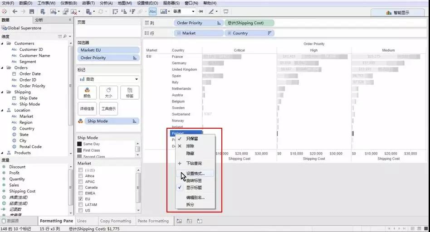Toggle the Abc mark labels toolbar icon

[153, 11]
